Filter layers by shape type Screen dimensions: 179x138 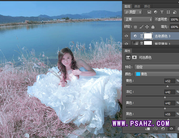[x=168, y=12]
